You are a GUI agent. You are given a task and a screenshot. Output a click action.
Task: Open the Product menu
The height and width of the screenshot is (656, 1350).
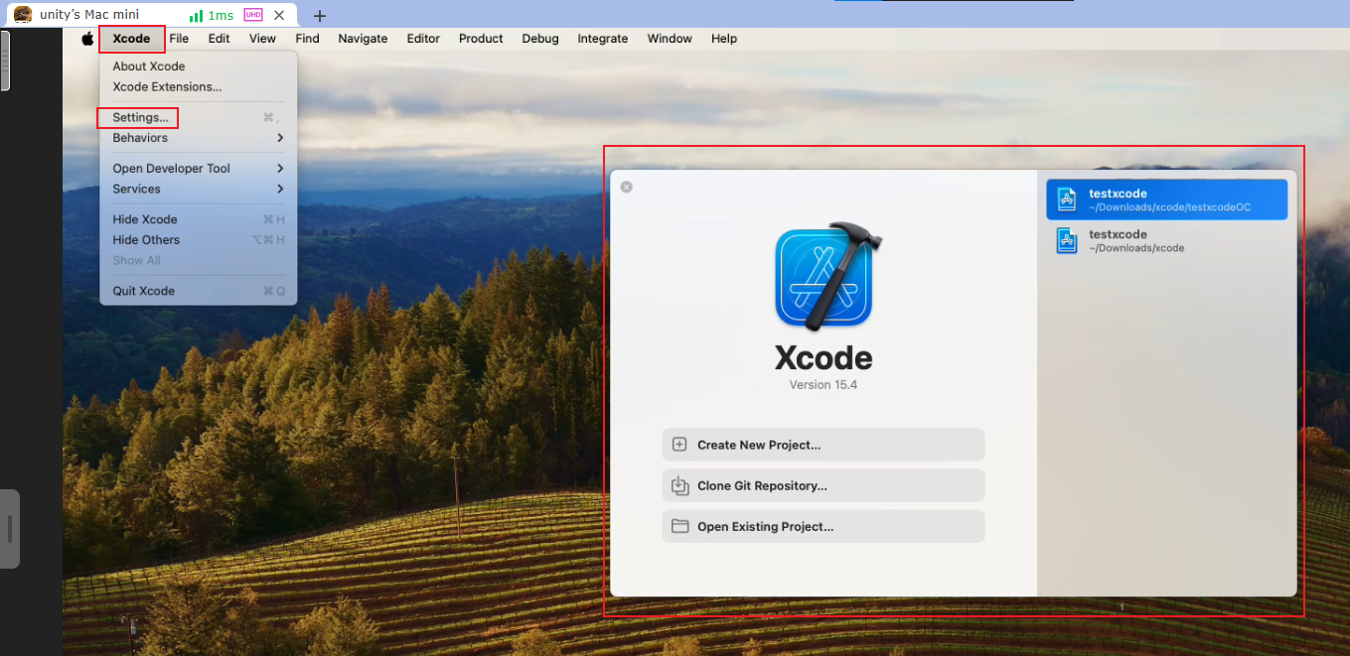(481, 39)
